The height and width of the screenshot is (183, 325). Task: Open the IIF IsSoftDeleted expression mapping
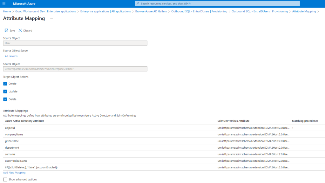[x=31, y=167]
